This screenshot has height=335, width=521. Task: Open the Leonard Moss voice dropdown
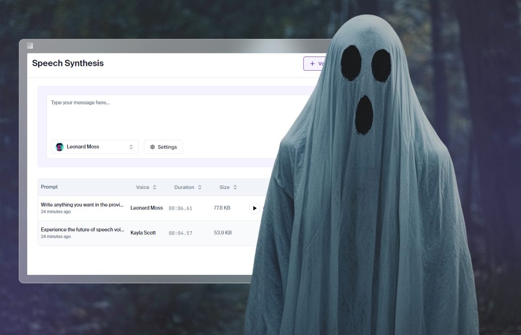[95, 147]
